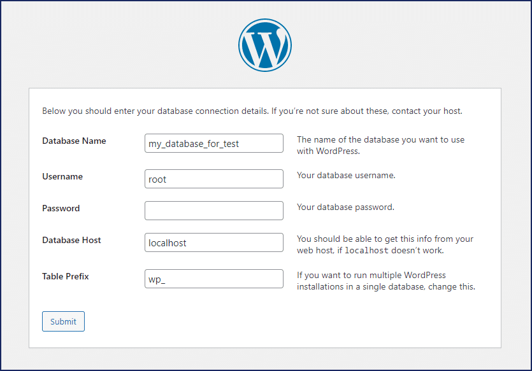Click the Database Name label

74,141
